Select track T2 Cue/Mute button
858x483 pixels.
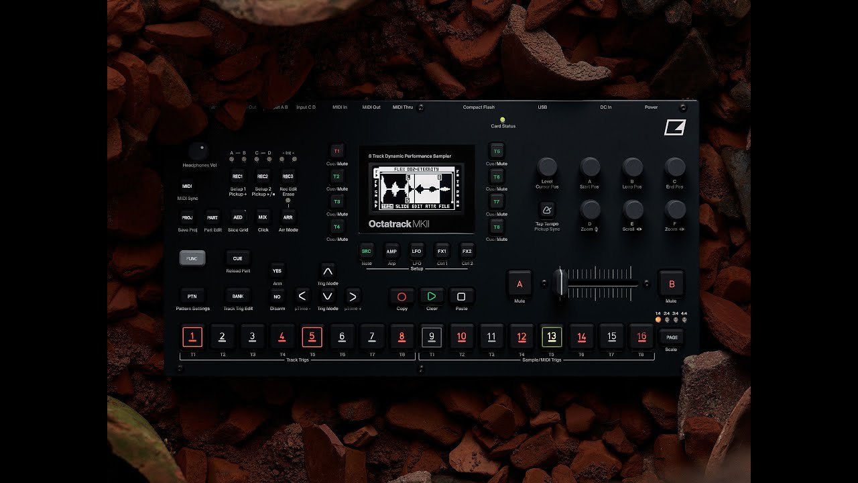click(x=337, y=176)
